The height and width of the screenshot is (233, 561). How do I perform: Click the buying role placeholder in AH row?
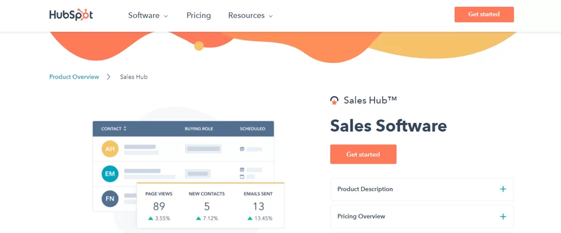point(203,149)
